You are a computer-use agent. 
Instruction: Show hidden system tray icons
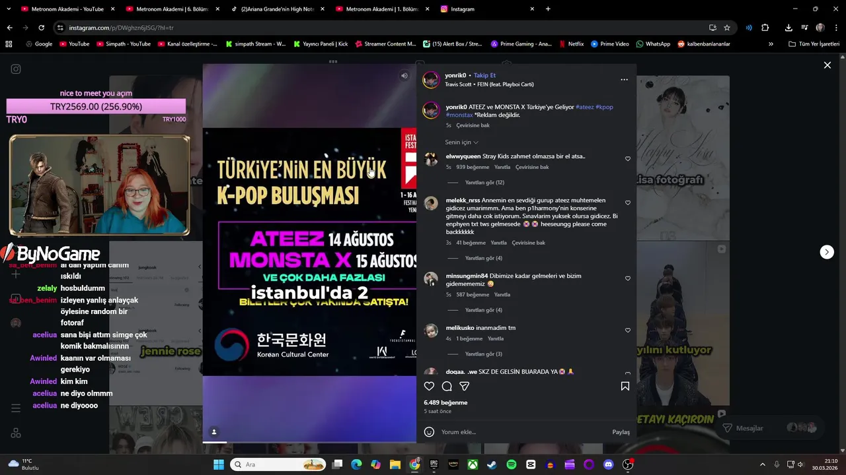762,464
